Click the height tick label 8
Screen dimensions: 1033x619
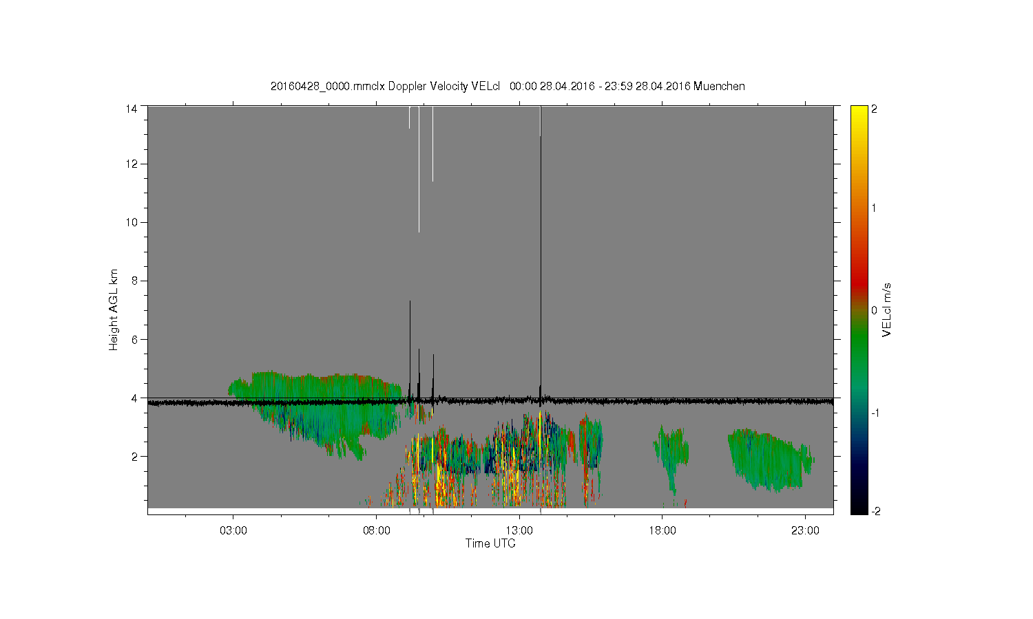click(x=134, y=281)
